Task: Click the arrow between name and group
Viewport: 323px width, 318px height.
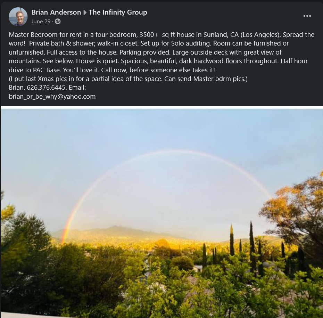Action: [x=85, y=13]
